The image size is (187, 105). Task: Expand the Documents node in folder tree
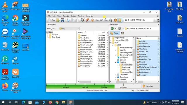point(115,75)
